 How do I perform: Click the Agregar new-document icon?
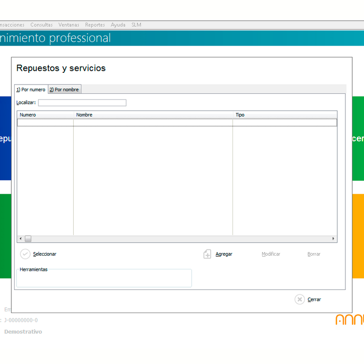tap(207, 254)
